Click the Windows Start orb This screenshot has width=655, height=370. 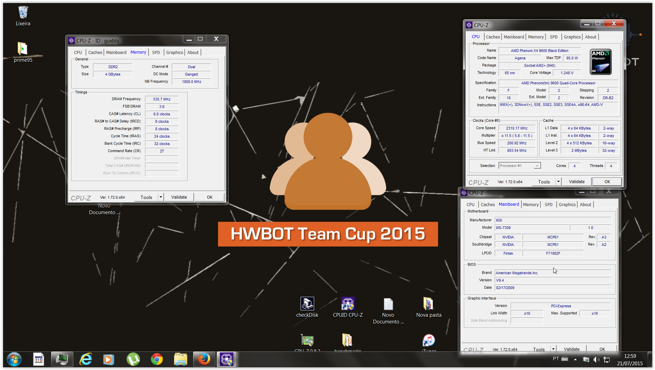point(14,360)
